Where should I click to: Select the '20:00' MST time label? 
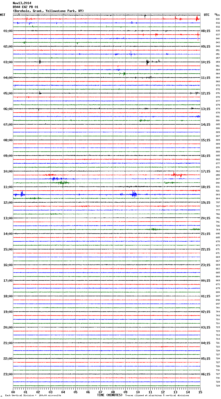point(8,327)
